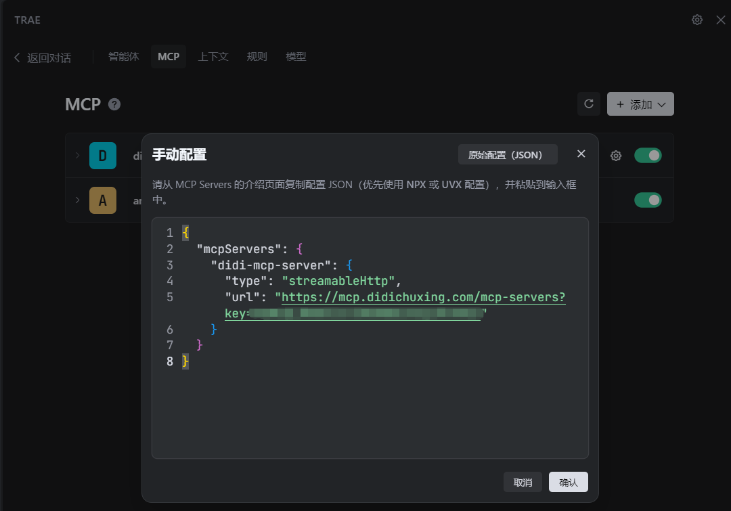Image resolution: width=731 pixels, height=511 pixels.
Task: Open the TRAE settings gear icon
Action: (697, 20)
